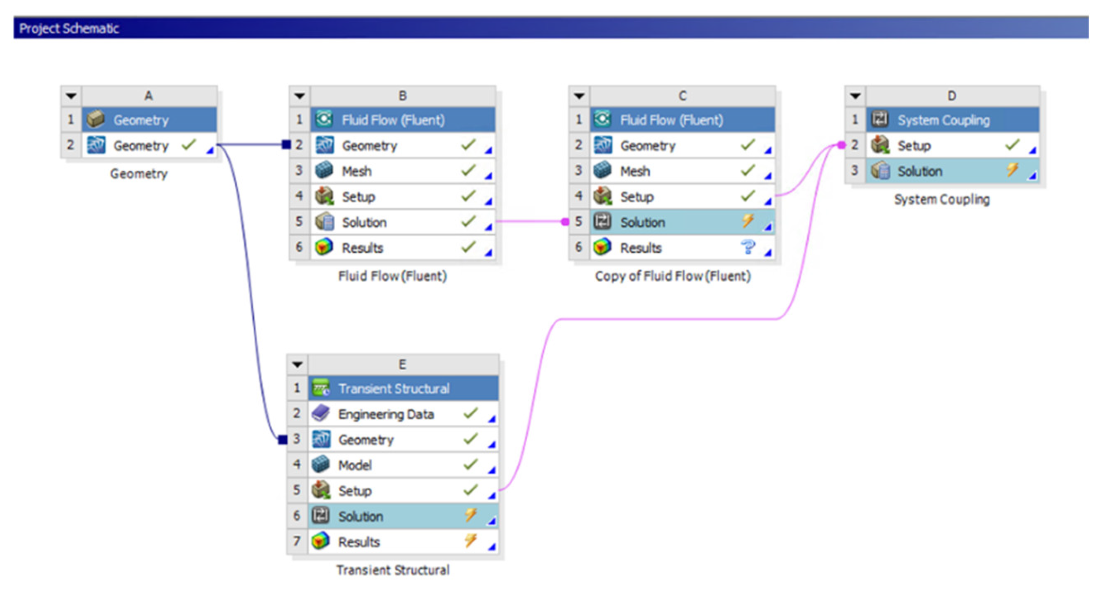The width and height of the screenshot is (1099, 600).
Task: Click the column letter C header
Action: (682, 96)
